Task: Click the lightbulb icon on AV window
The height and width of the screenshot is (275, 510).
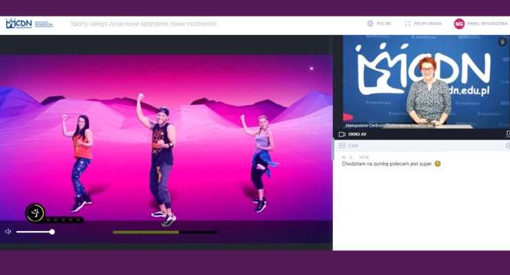Action: click(502, 42)
